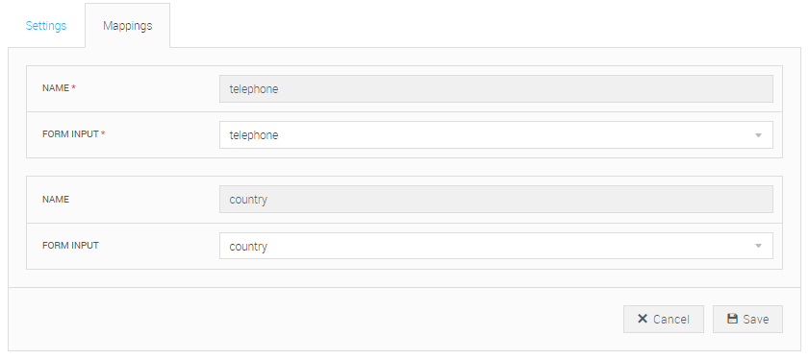Screen dimensions: 809x359
Task: Click the FORM INPUT label for country
Action: point(70,245)
